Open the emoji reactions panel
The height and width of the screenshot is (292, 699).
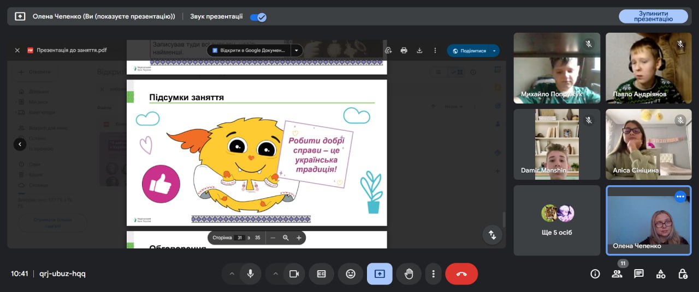[x=351, y=274]
